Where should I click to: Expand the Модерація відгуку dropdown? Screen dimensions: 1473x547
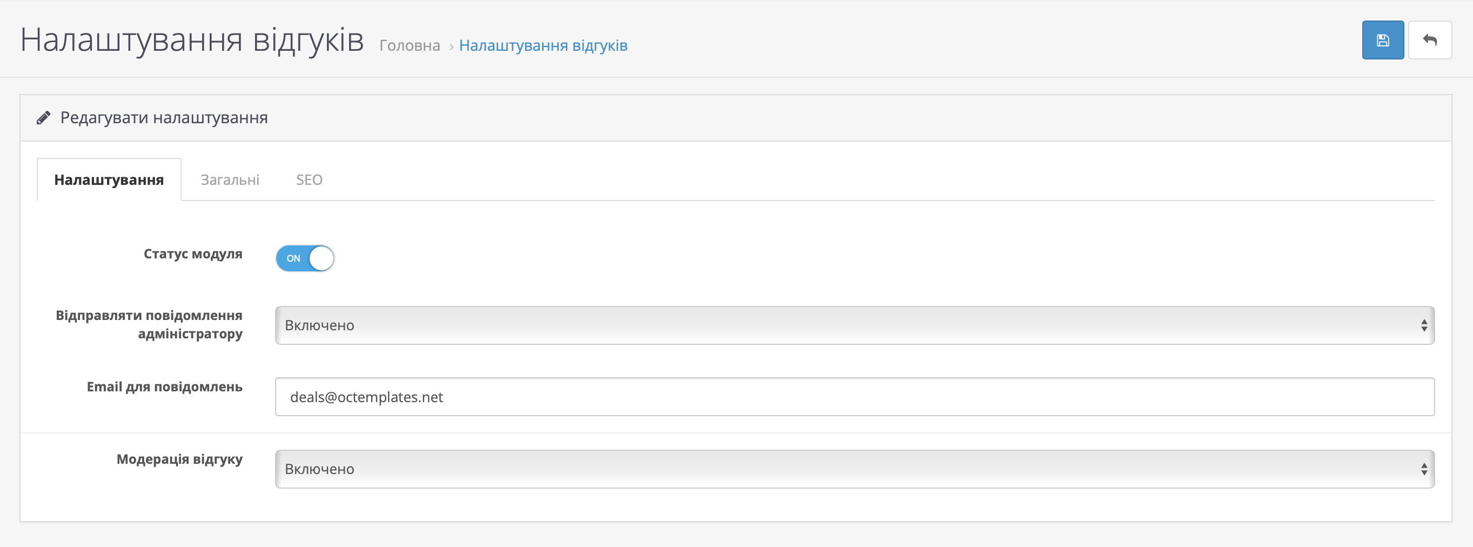click(854, 469)
